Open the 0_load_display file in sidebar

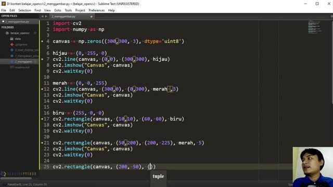pyautogui.click(x=27, y=50)
